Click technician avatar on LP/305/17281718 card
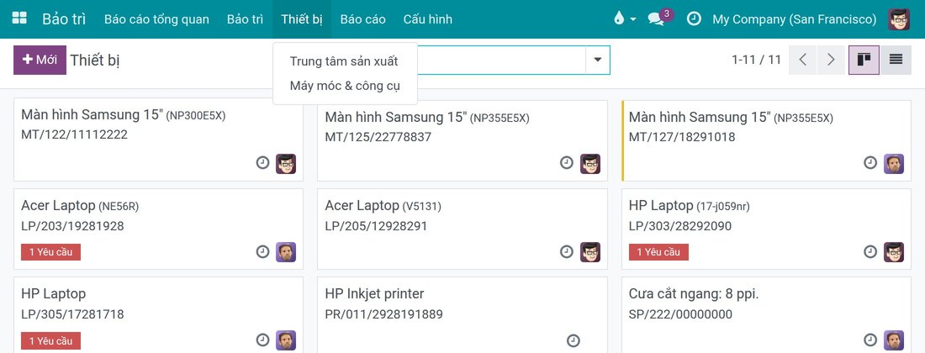 click(x=286, y=340)
